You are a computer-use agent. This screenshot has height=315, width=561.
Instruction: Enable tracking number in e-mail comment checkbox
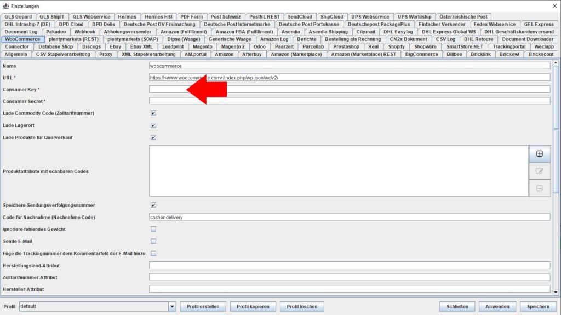coord(153,253)
